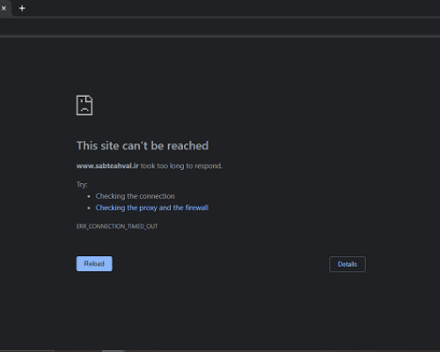
Task: Click the sad page error icon
Action: pos(84,106)
